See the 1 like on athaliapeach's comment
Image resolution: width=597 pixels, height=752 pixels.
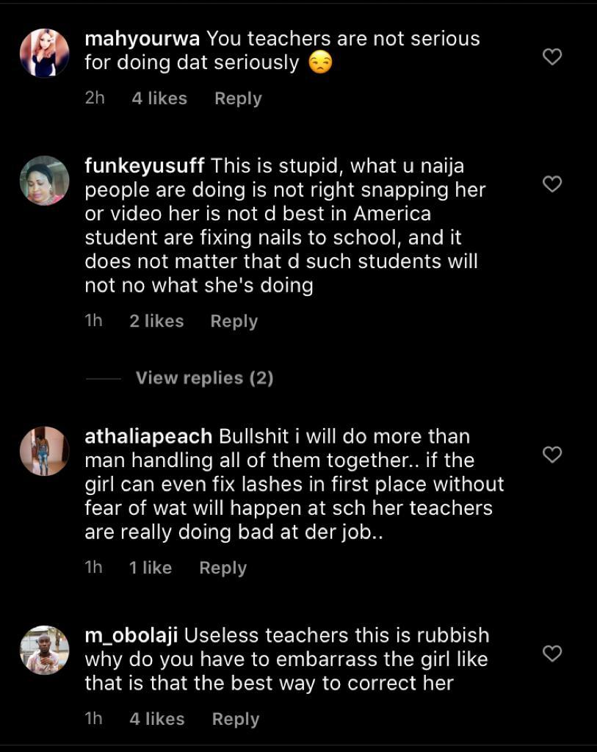tap(151, 568)
